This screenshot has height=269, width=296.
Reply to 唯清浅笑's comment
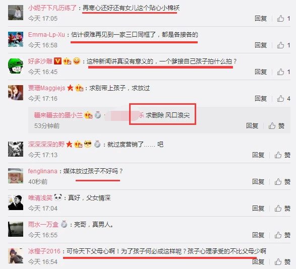pos(258,209)
